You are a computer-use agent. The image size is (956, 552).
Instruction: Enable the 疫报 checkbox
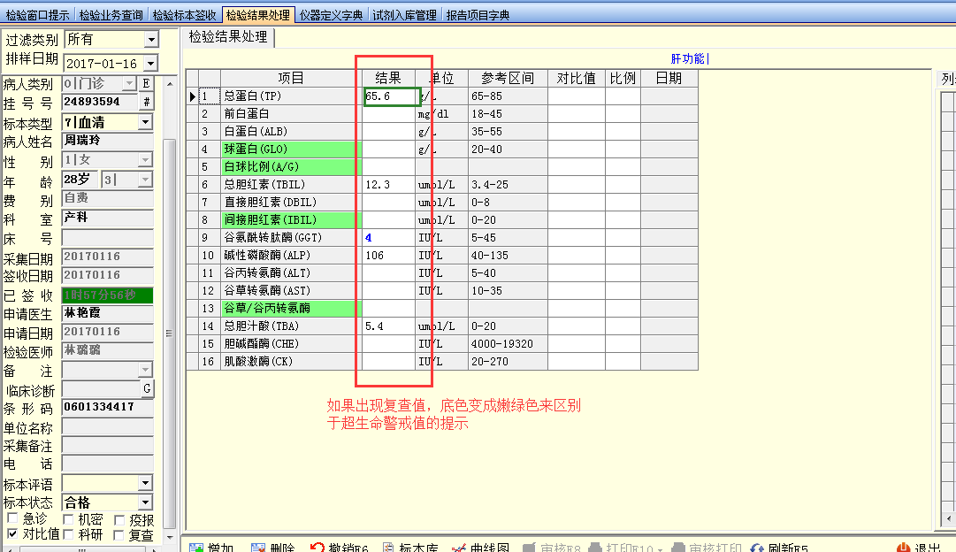point(119,520)
